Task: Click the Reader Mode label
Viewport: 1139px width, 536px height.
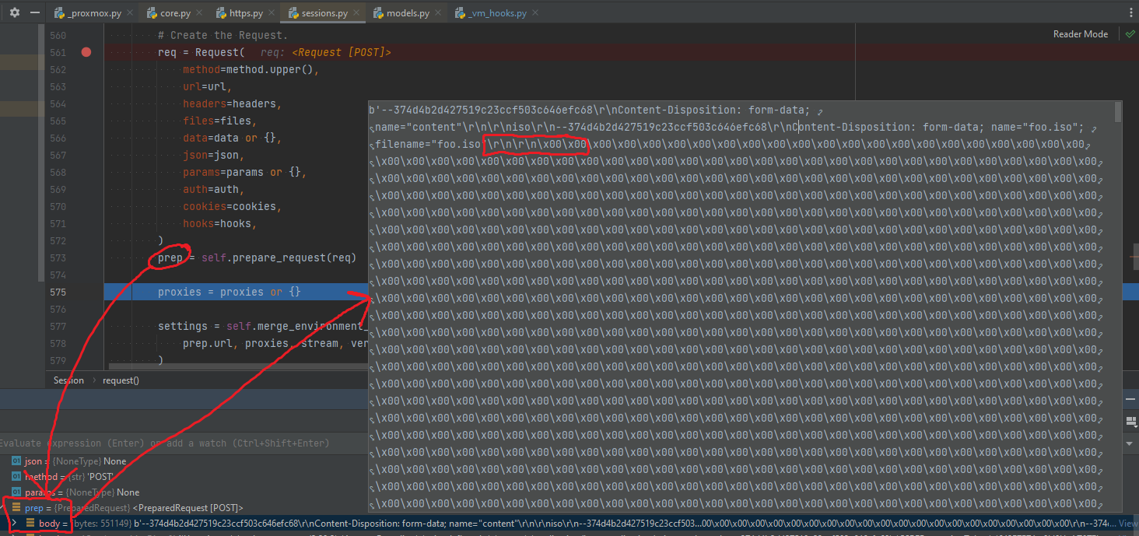Action: (1080, 34)
